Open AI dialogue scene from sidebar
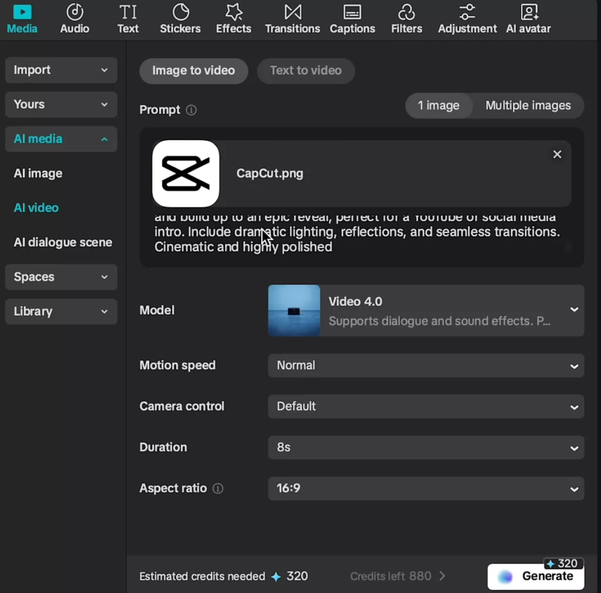Viewport: 601px width, 593px height. (63, 242)
